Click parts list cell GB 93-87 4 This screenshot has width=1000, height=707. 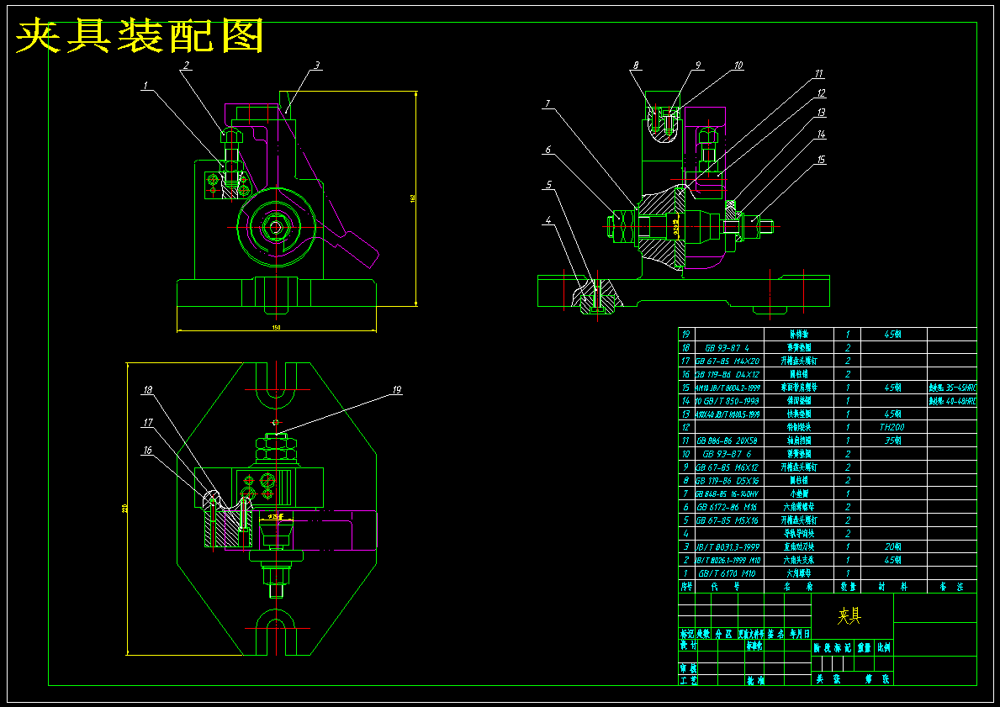tap(729, 348)
